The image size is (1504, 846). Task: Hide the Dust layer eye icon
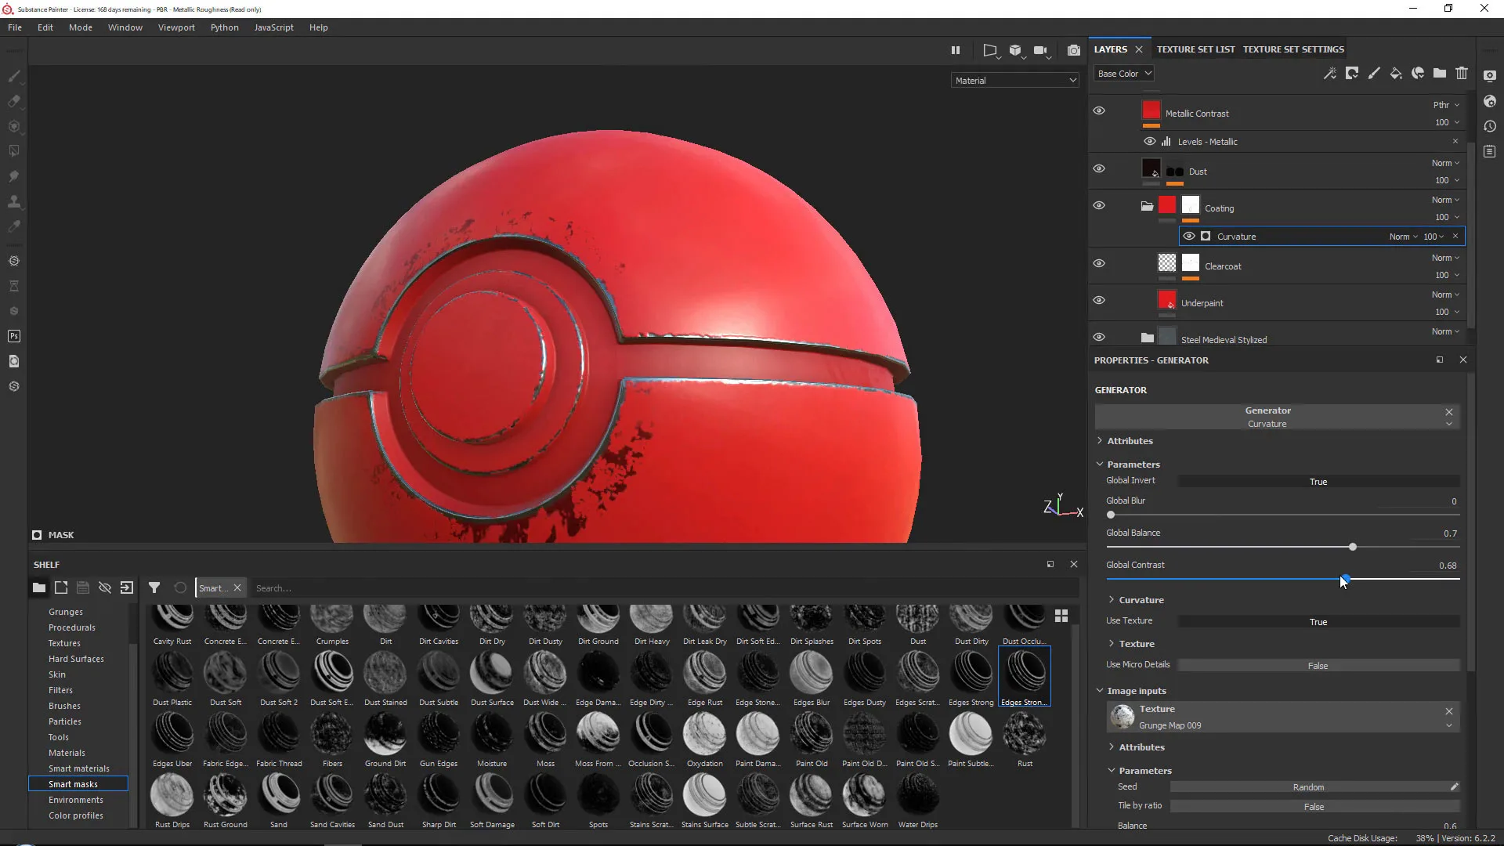[x=1099, y=168]
